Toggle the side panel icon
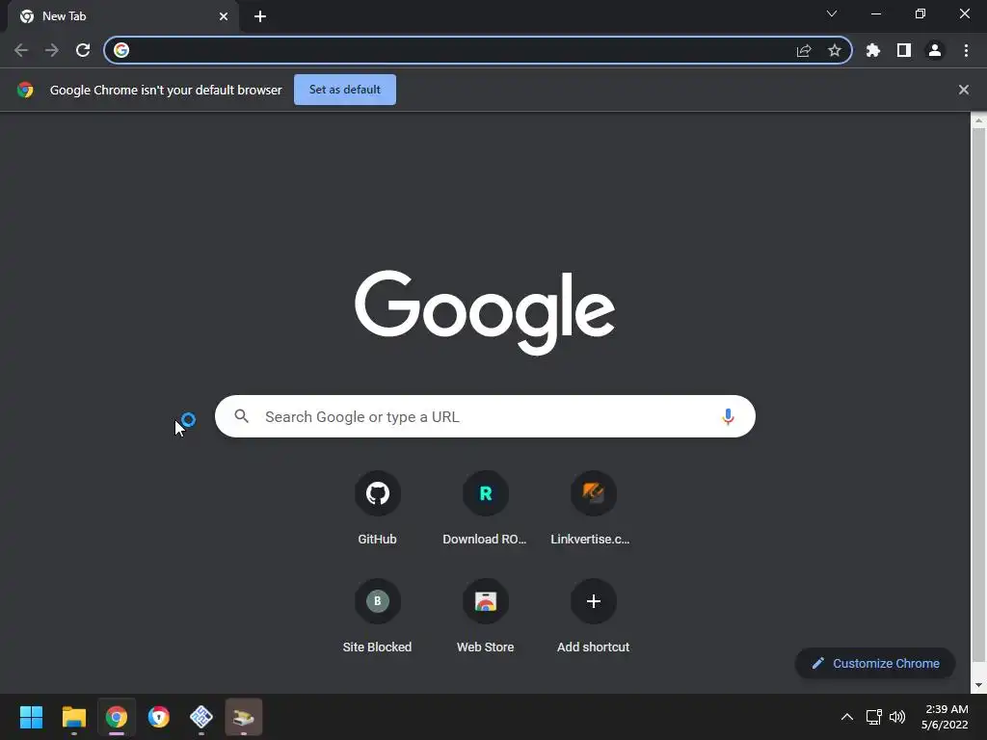 [904, 50]
